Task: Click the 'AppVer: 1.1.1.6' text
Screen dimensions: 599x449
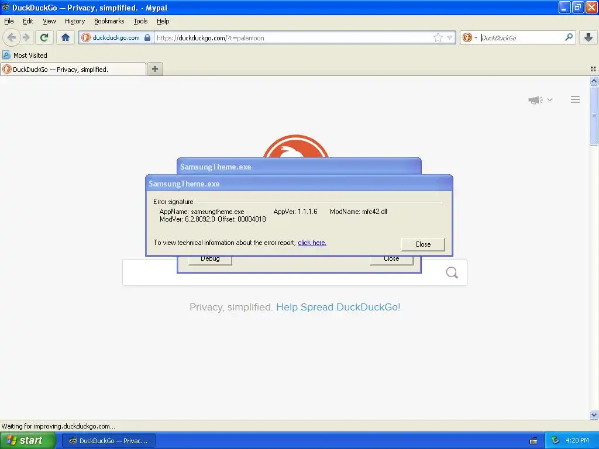Action: coord(295,212)
